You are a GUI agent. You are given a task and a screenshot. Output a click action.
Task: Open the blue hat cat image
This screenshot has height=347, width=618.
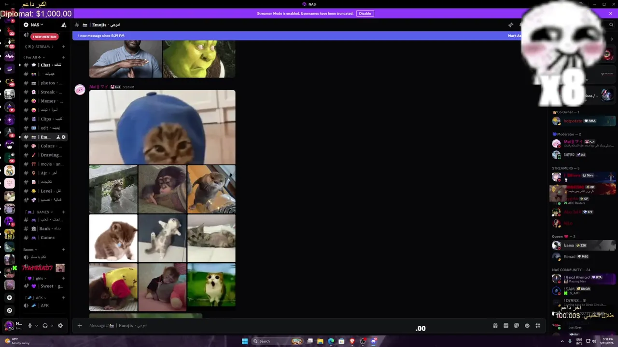point(162,127)
